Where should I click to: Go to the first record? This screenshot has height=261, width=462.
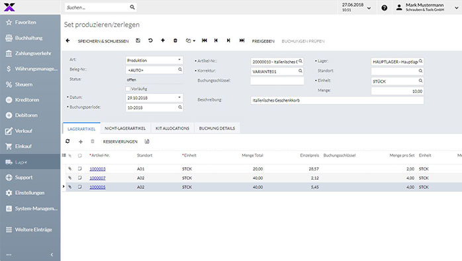[x=204, y=40]
